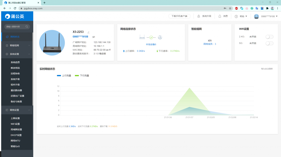
Task: Click the sidebar search input field
Action: tap(15, 27)
